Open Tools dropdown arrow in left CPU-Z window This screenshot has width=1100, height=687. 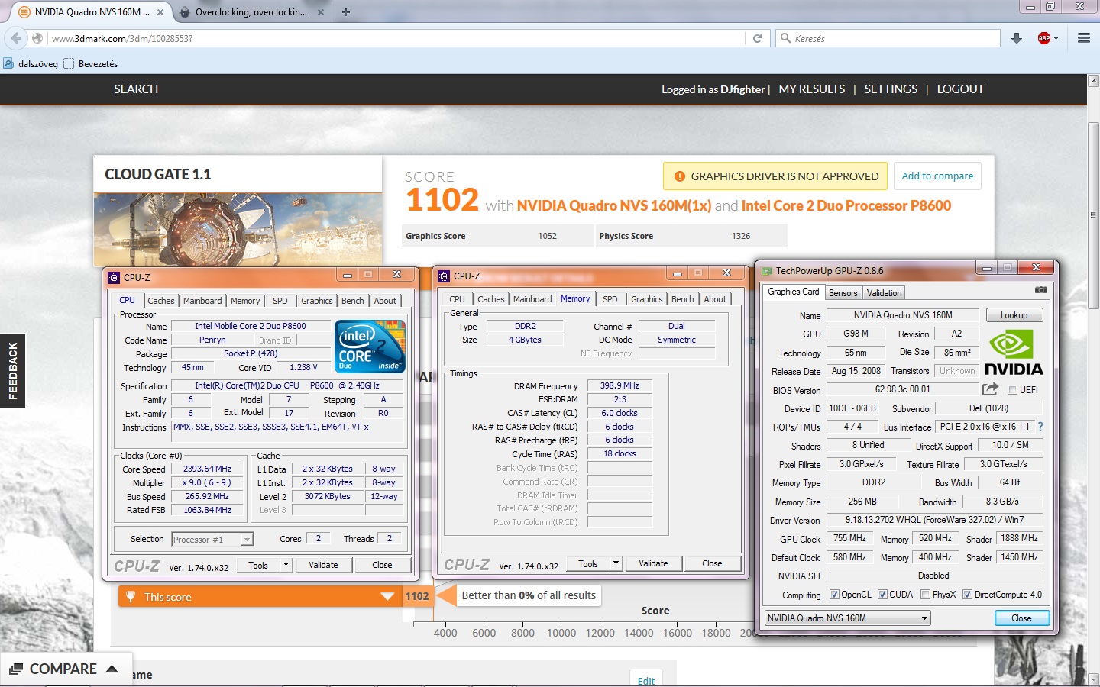pyautogui.click(x=286, y=565)
